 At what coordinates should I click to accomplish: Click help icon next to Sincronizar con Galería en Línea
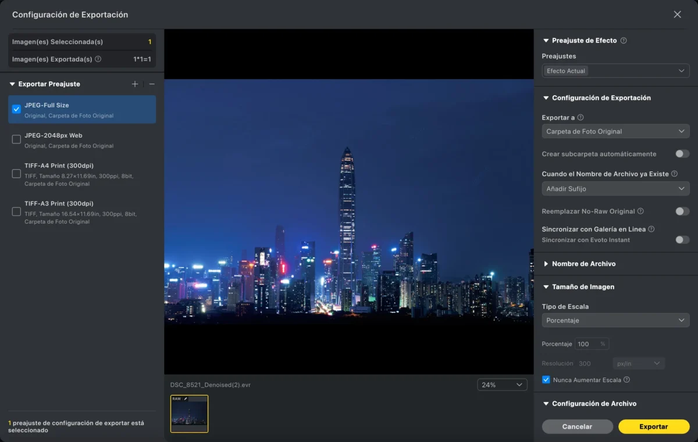point(651,229)
